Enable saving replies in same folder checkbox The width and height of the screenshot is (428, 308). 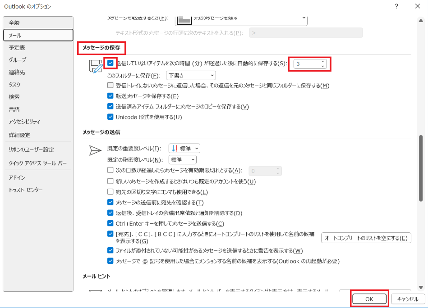[110, 85]
